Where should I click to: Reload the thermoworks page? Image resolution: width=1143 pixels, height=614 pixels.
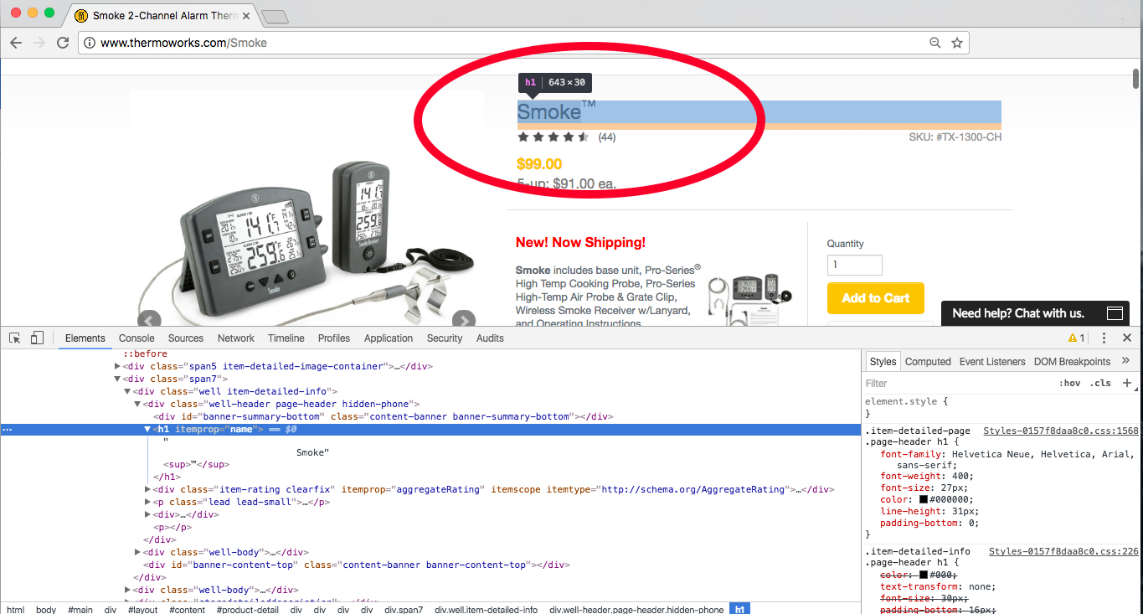point(63,43)
